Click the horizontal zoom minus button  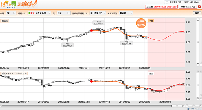187,106
